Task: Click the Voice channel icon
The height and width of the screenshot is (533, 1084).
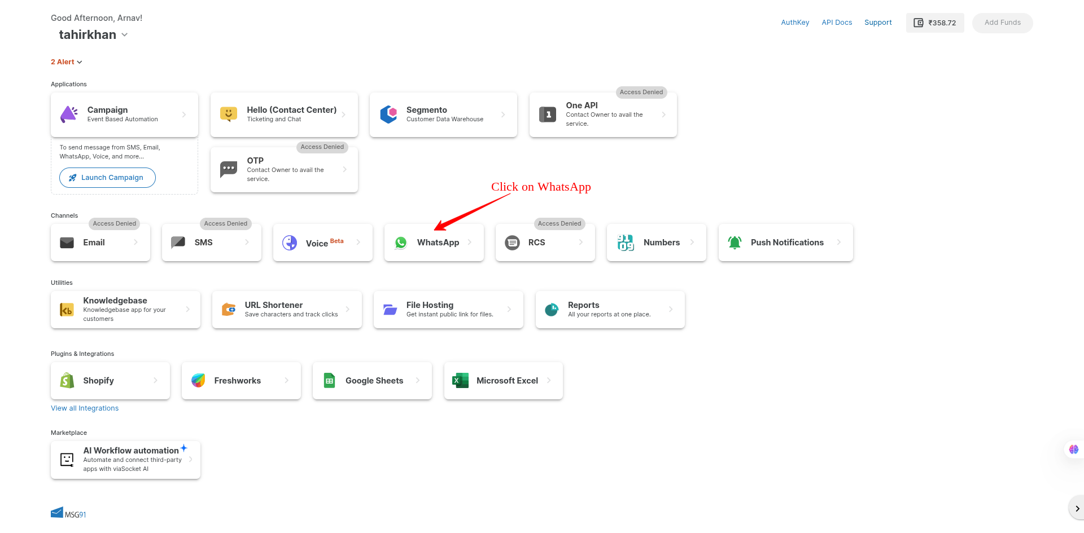Action: 290,243
